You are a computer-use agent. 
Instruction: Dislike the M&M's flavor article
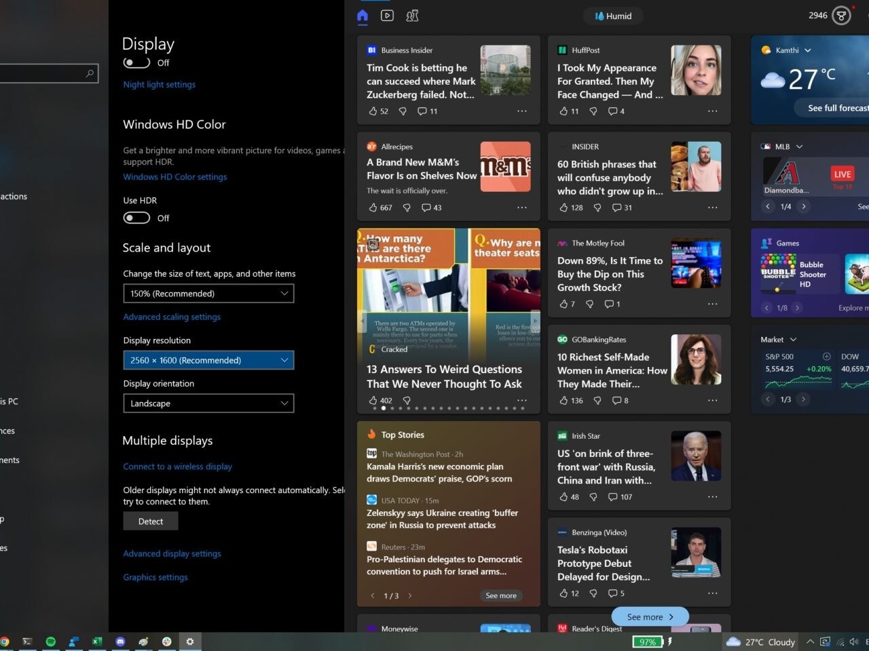[407, 208]
